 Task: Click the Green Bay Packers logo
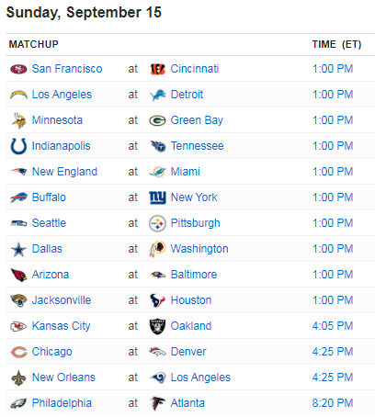pyautogui.click(x=157, y=120)
